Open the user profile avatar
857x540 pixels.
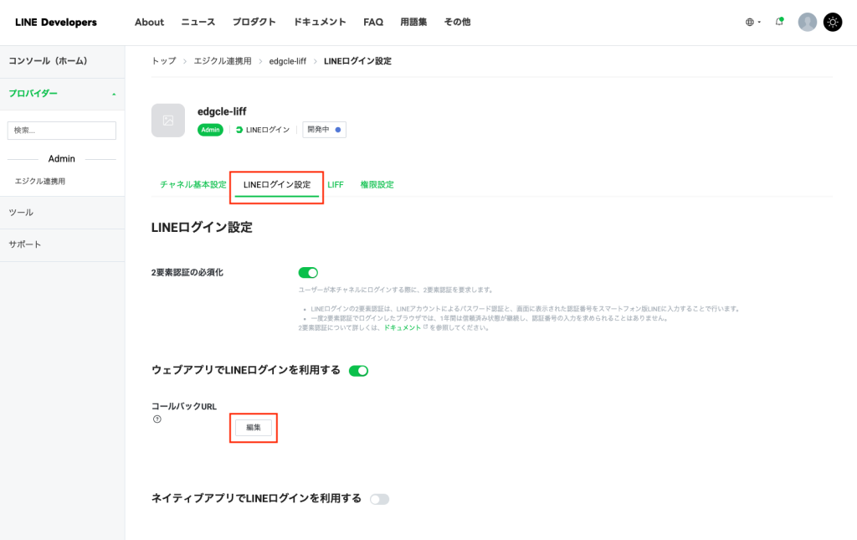coord(807,23)
